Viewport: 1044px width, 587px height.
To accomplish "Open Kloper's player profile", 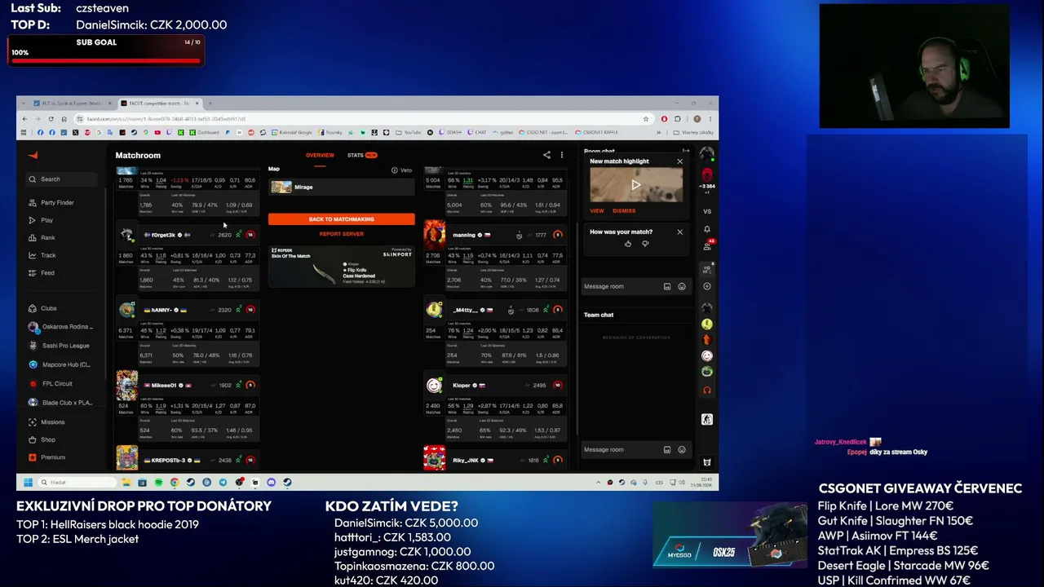I will (x=462, y=385).
